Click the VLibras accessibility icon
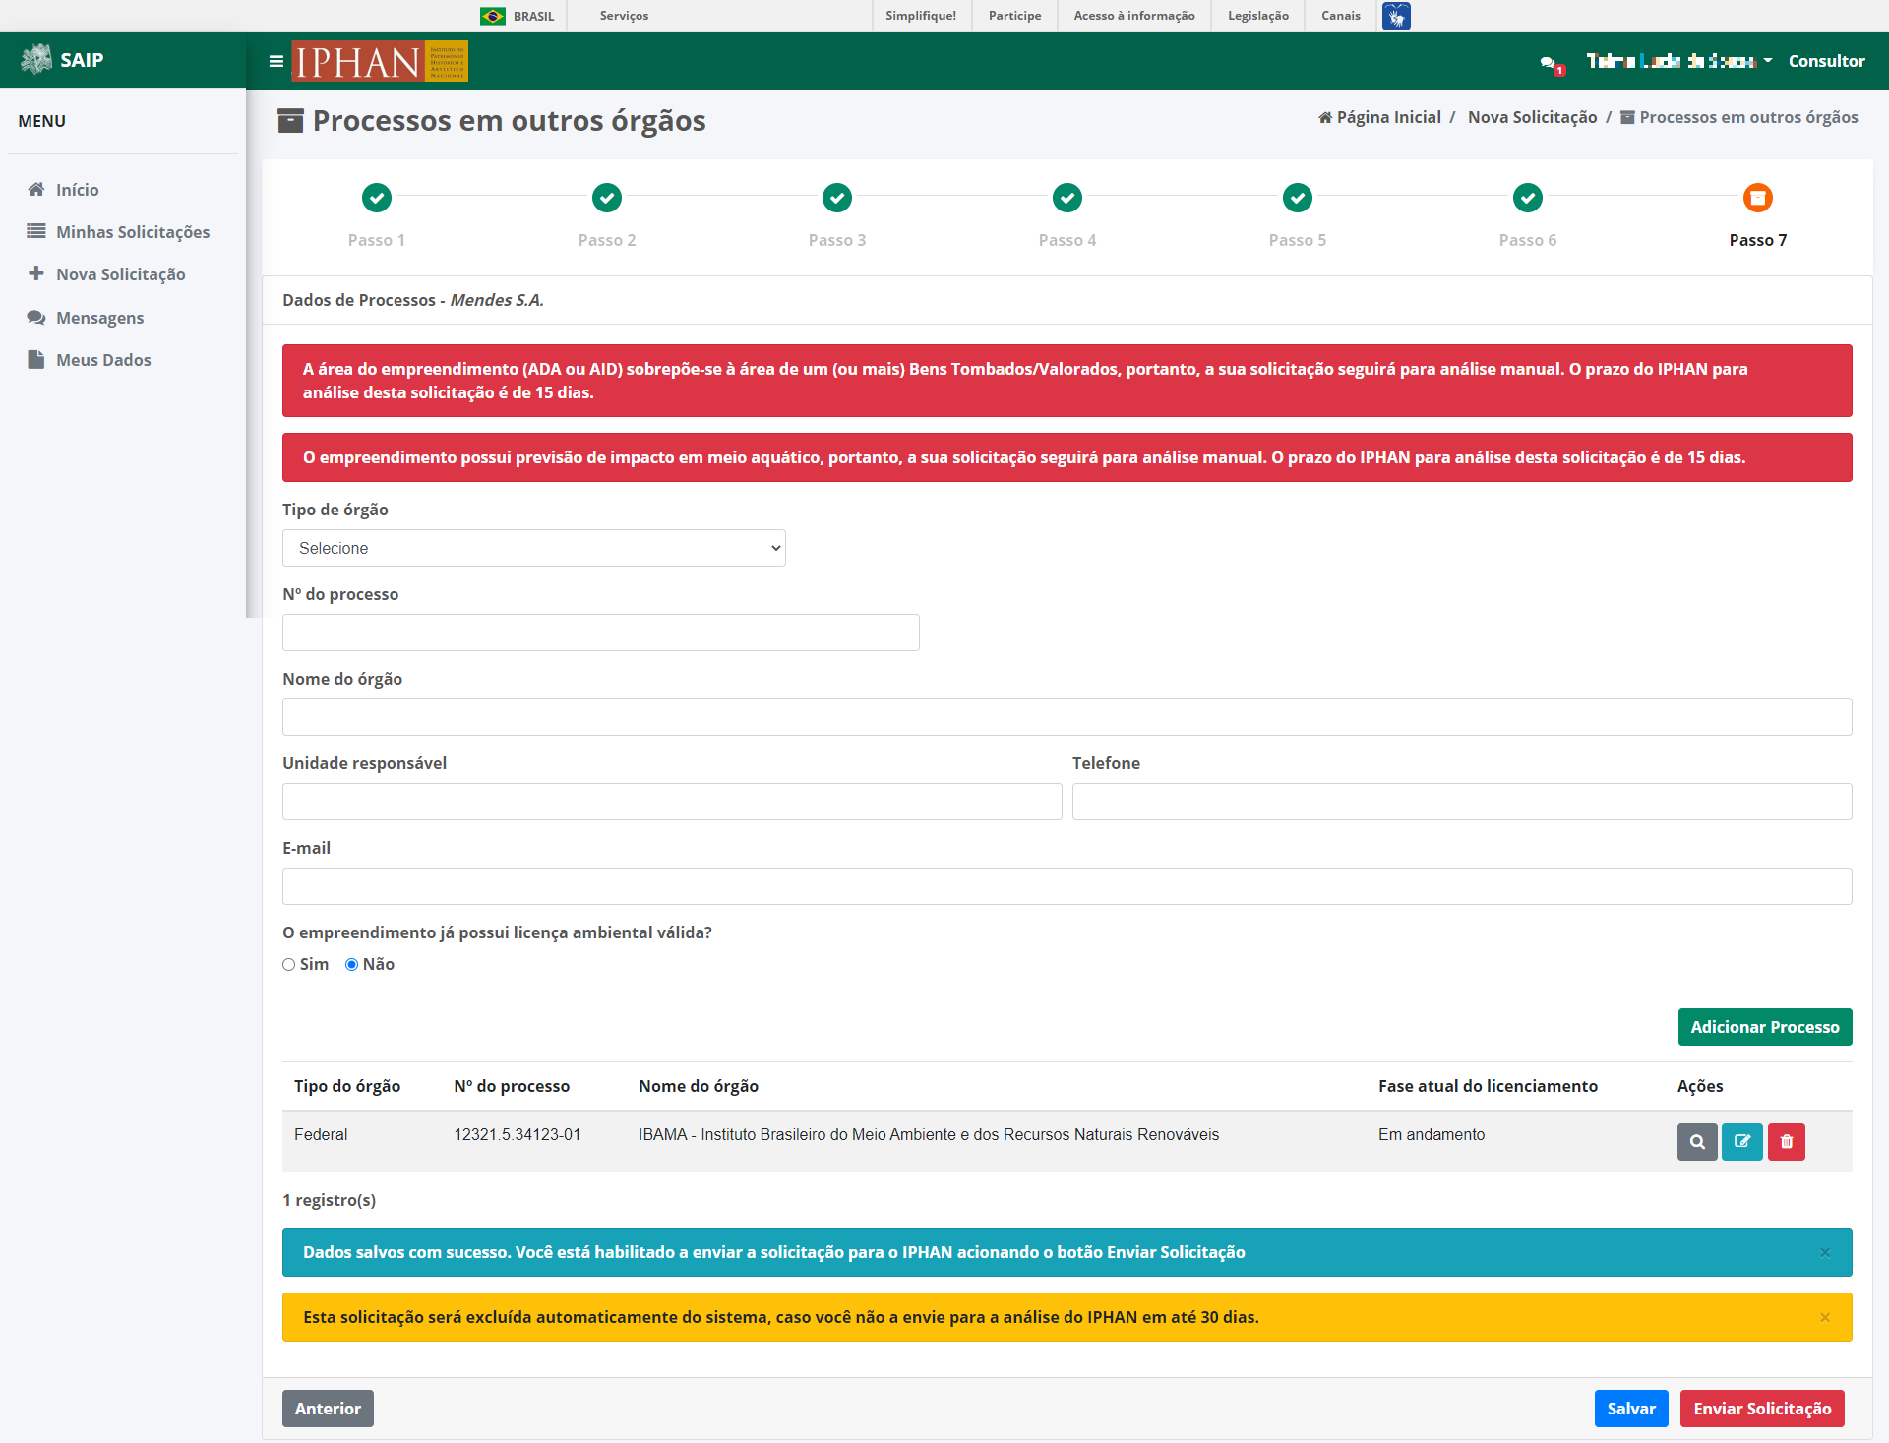Screen dimensions: 1889x1443 click(x=1396, y=16)
